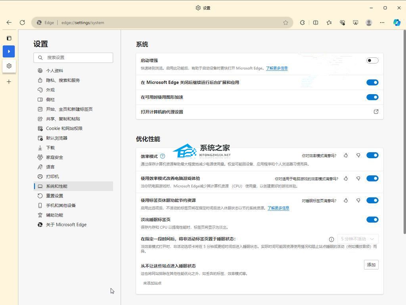This screenshot has width=406, height=305.
Task: Open 默认浏览器 settings section
Action: tap(73, 138)
